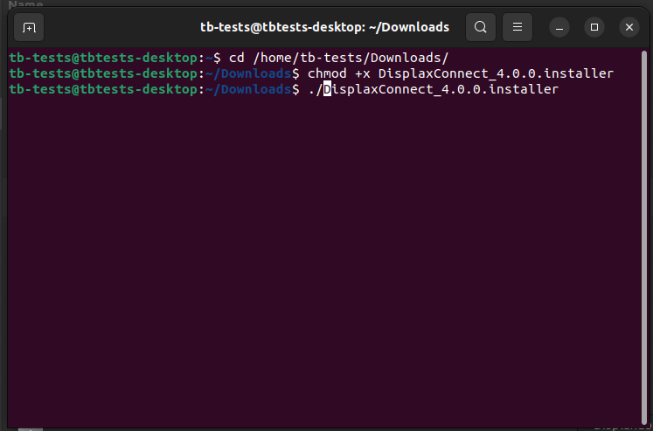Screen dimensions: 653x431
Task: Click the green prompt on first line
Action: 103,58
